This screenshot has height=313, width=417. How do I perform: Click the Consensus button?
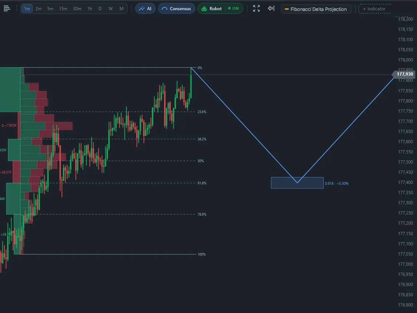(177, 8)
